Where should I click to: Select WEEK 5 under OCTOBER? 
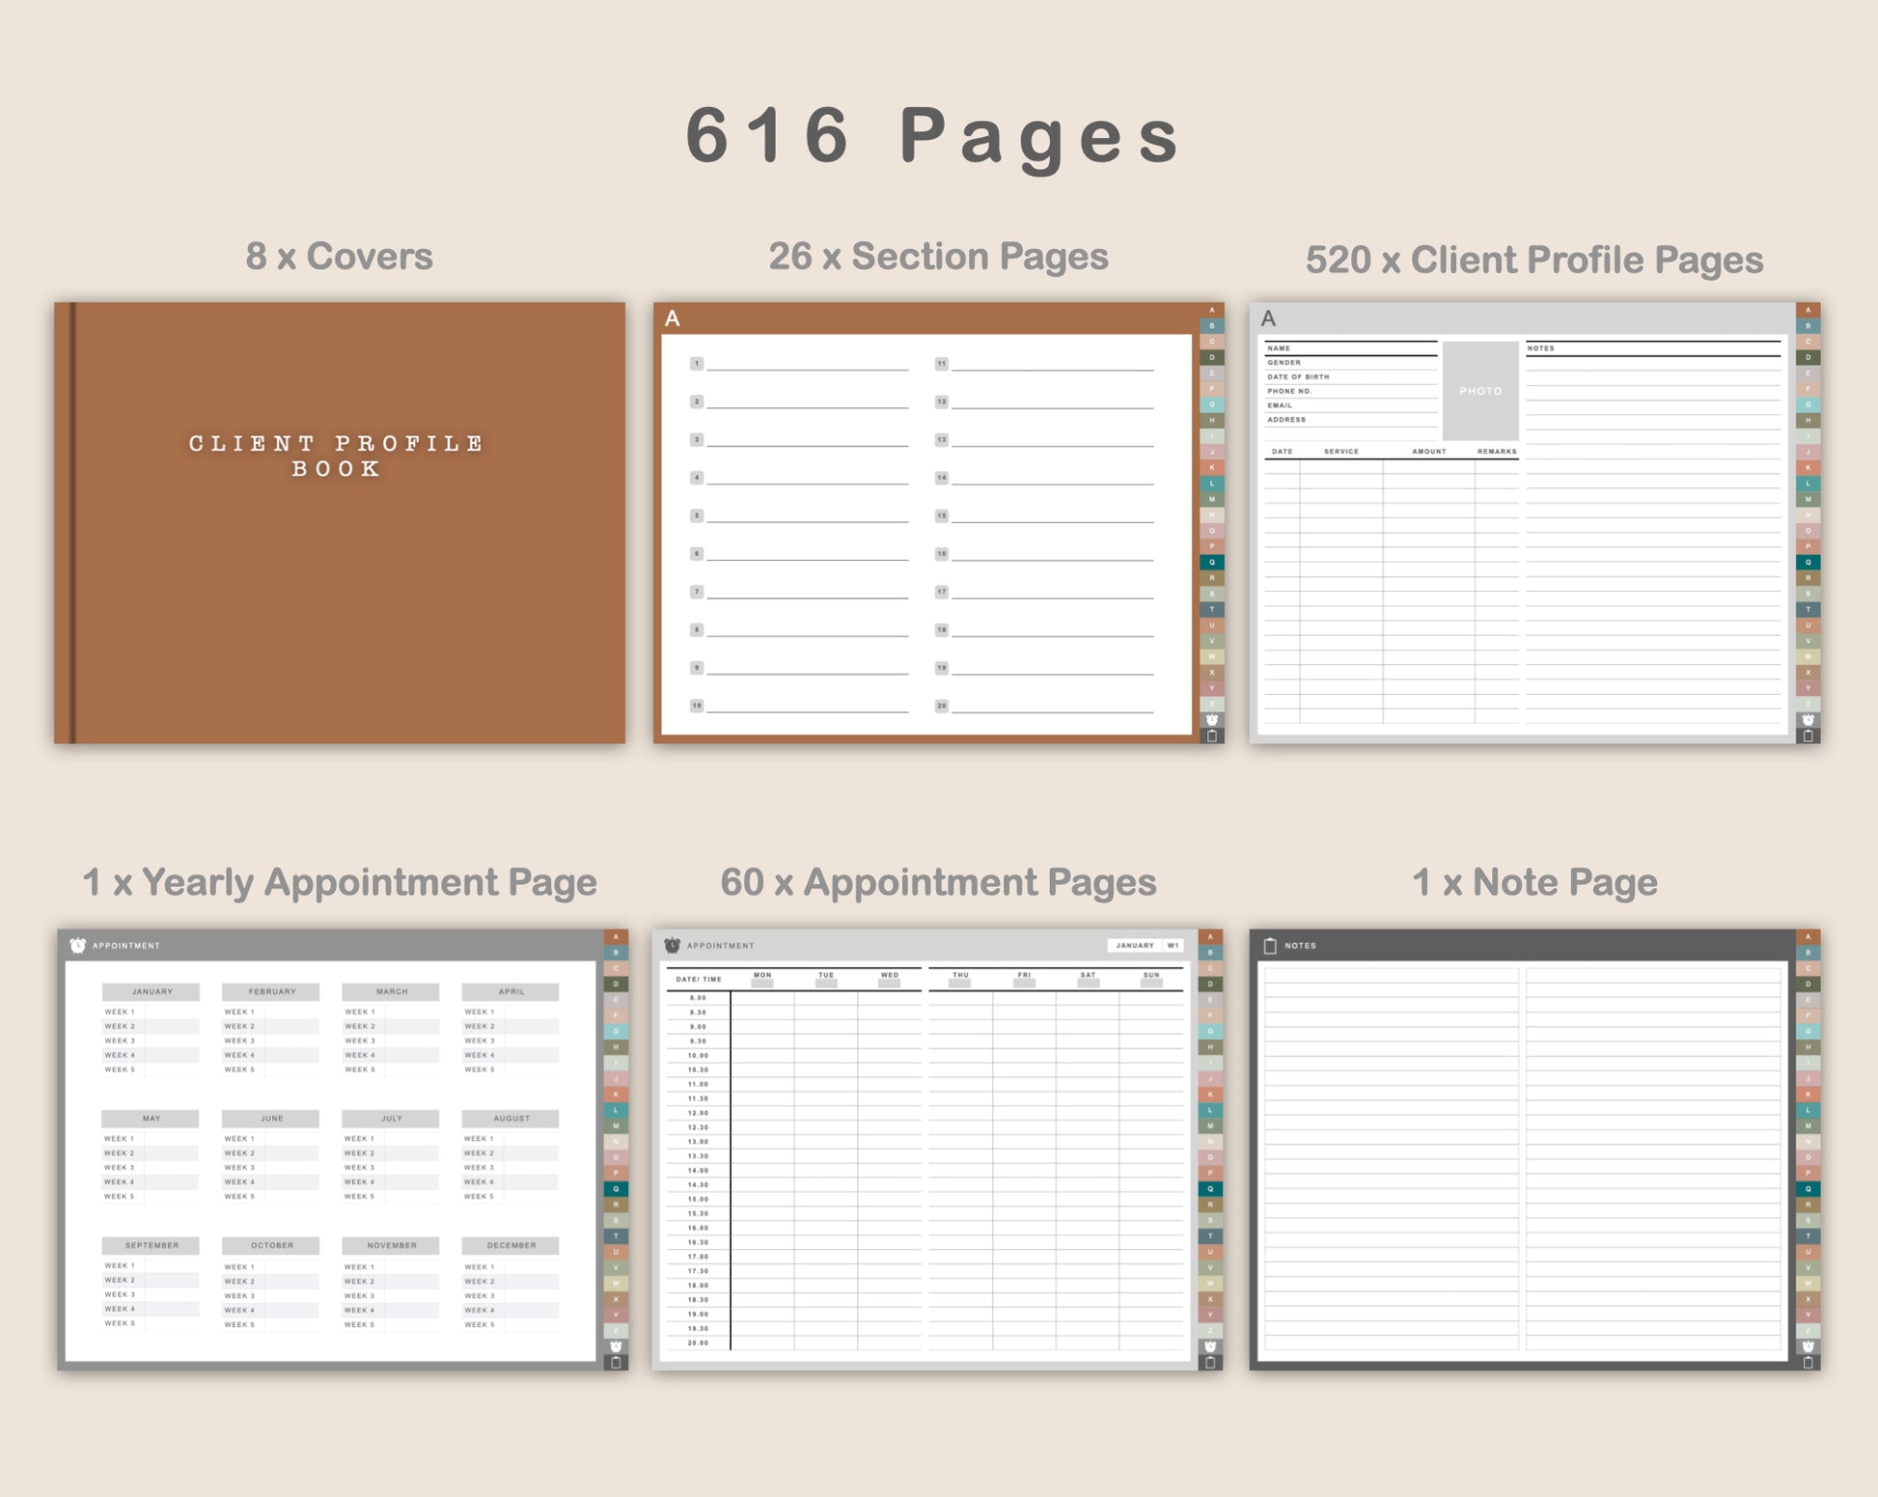(271, 1325)
